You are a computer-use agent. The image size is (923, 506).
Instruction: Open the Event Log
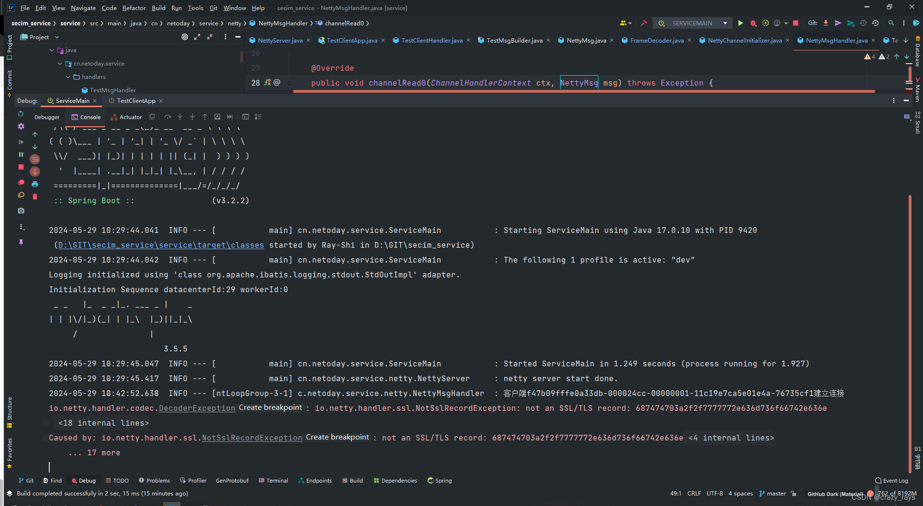point(891,481)
